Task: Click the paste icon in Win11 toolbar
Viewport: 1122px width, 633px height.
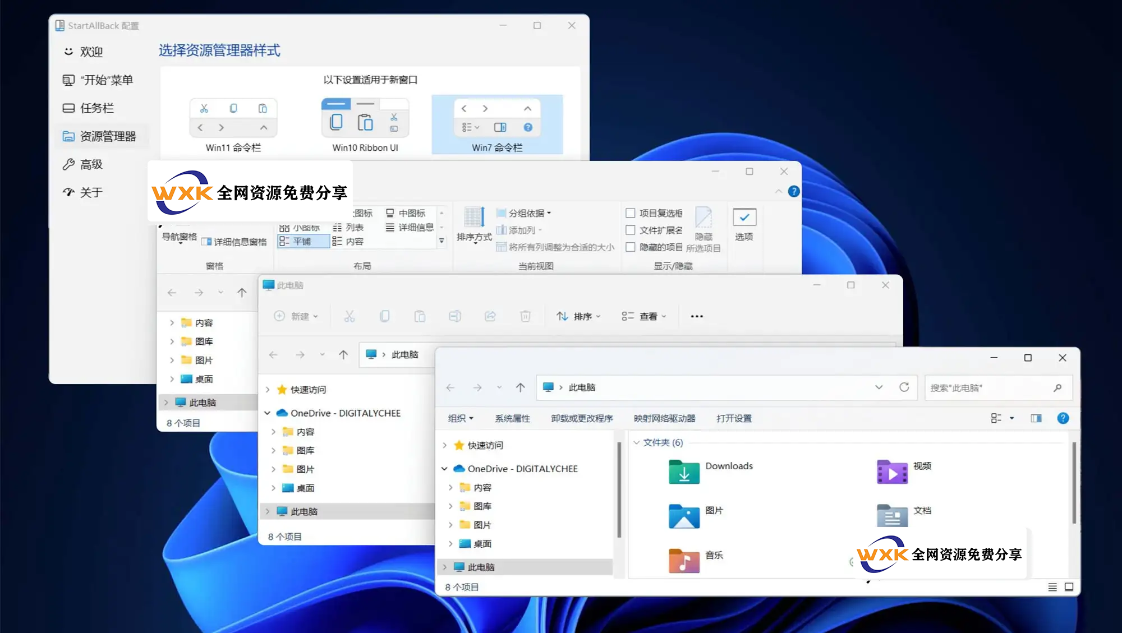Action: tap(420, 316)
